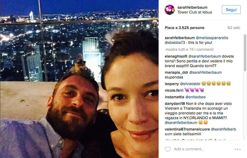Open the elenaghisolfi commenter profile
The height and width of the screenshot is (158, 247).
point(176,56)
